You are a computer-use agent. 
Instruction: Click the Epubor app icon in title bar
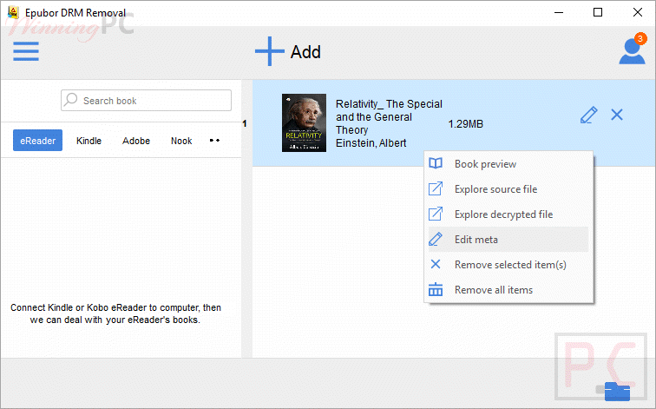point(13,12)
